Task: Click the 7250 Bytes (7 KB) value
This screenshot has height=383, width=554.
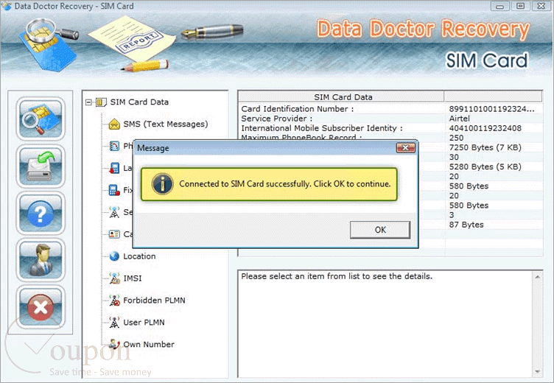Action: (x=485, y=147)
